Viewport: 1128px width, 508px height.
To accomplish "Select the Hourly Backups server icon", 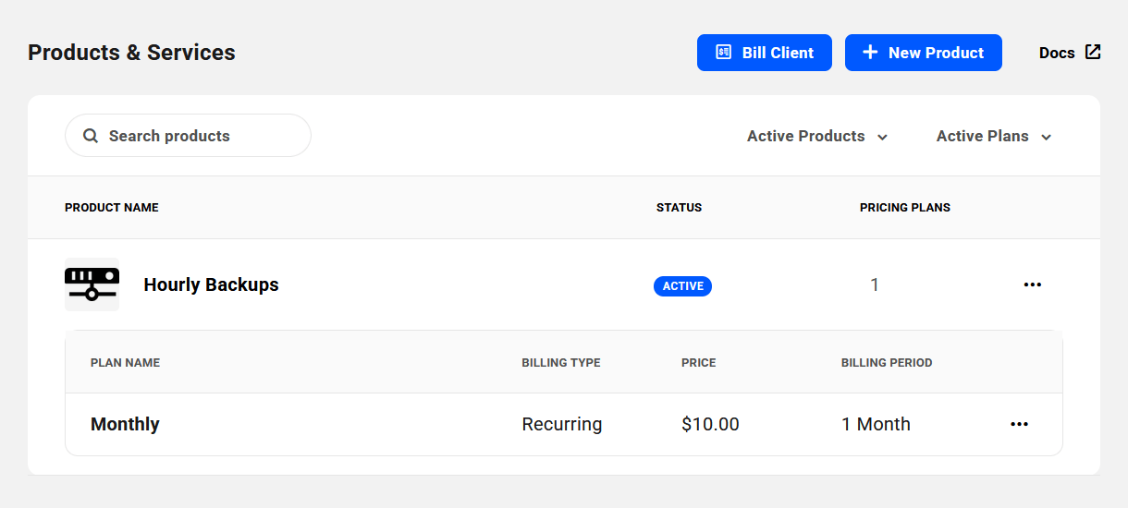I will coord(92,284).
